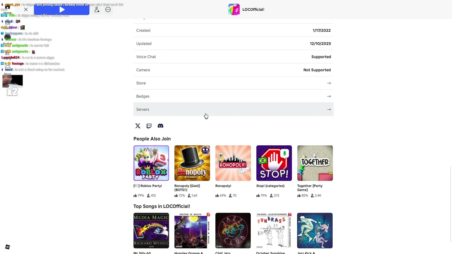Click the 'Stop! (categories)' title link
Viewport: 452px width, 254px height.
coord(270,186)
